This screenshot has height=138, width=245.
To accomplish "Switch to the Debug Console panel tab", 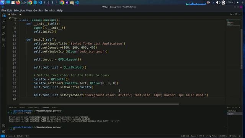I will tap(34, 107).
